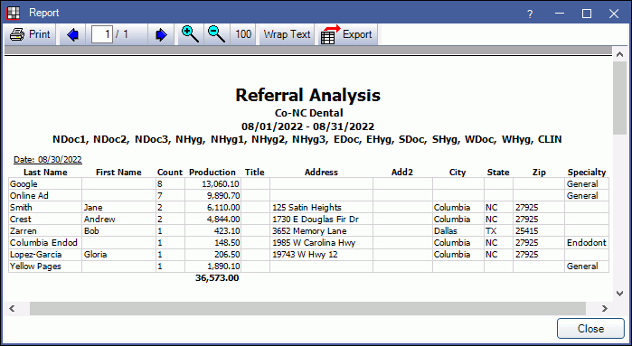632x346 pixels.
Task: Select the Smith last name cell
Action: pos(45,208)
